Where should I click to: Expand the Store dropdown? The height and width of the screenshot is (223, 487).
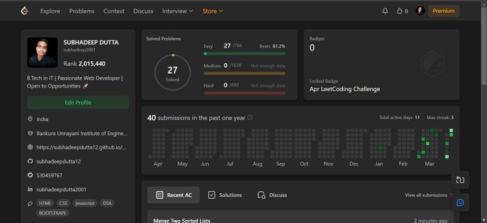[212, 11]
